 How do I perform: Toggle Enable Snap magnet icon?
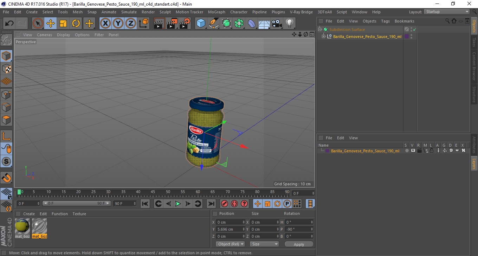coord(6,178)
